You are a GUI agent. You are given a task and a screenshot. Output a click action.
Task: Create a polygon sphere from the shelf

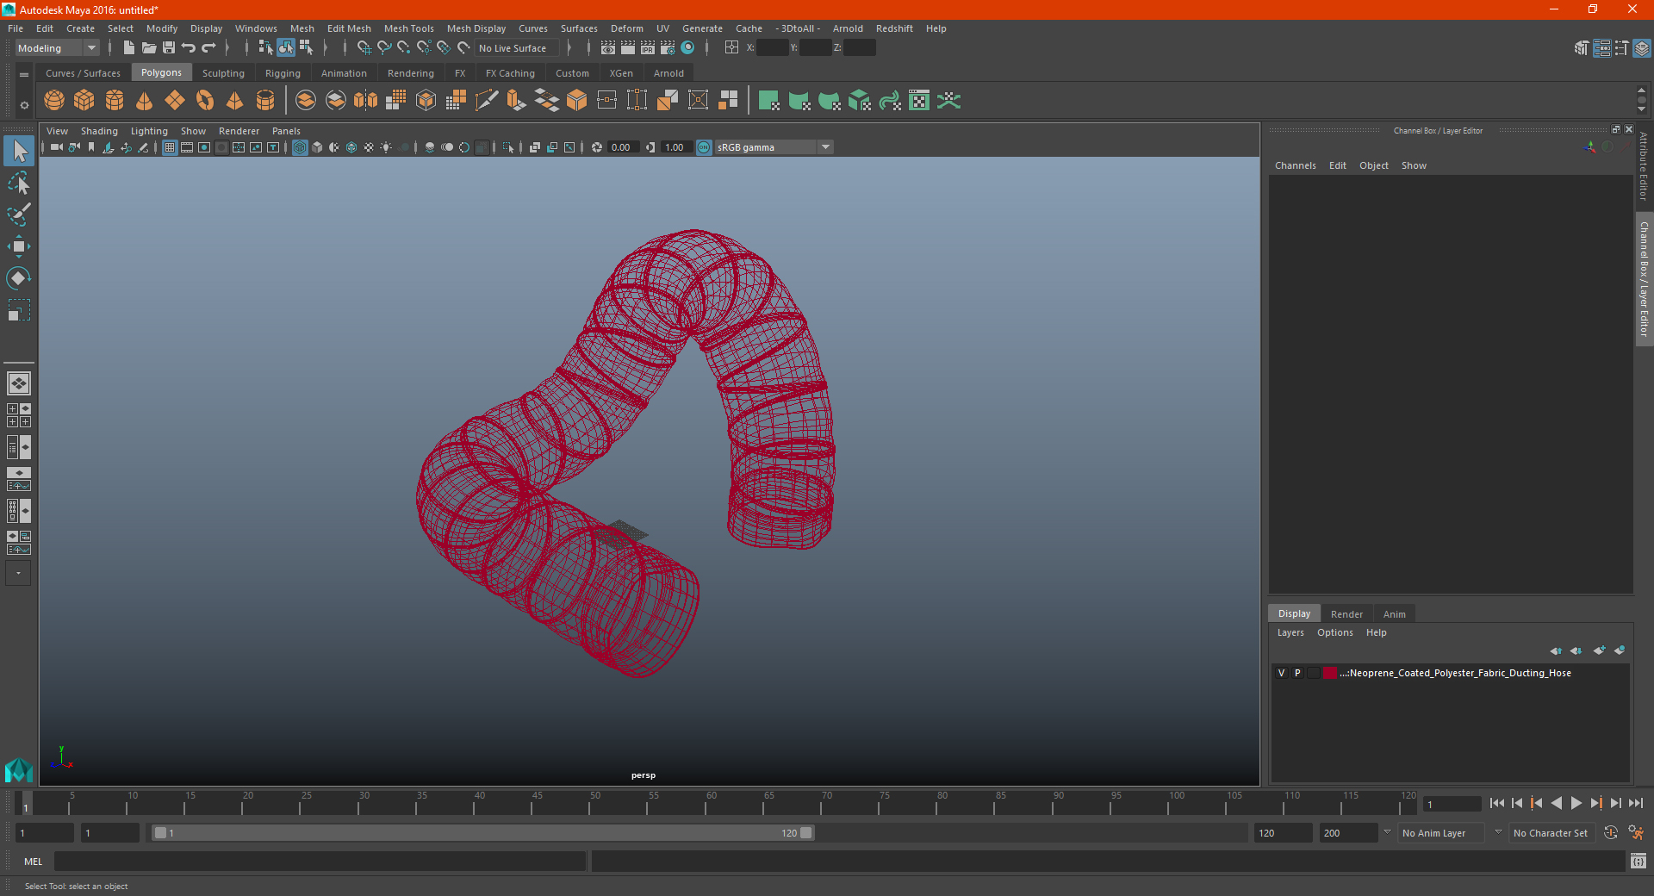[54, 101]
